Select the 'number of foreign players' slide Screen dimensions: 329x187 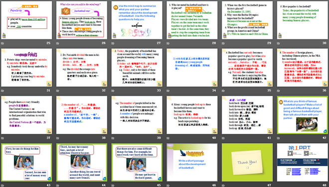pyautogui.click(x=303, y=68)
